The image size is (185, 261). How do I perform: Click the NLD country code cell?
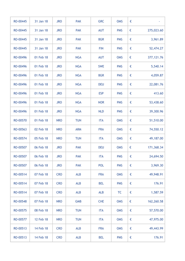pos(101,111)
